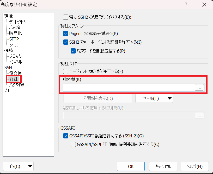This screenshot has width=213, height=174.
Task: Close the 高度なサイトの設定 dialog
Action: (x=204, y=5)
